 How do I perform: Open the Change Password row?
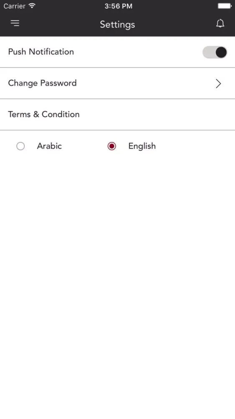tap(117, 83)
